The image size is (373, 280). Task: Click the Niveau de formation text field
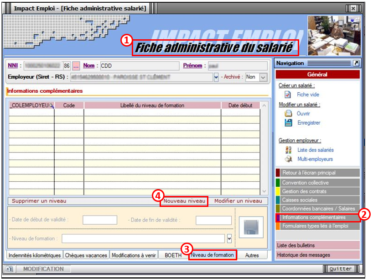coord(143,238)
